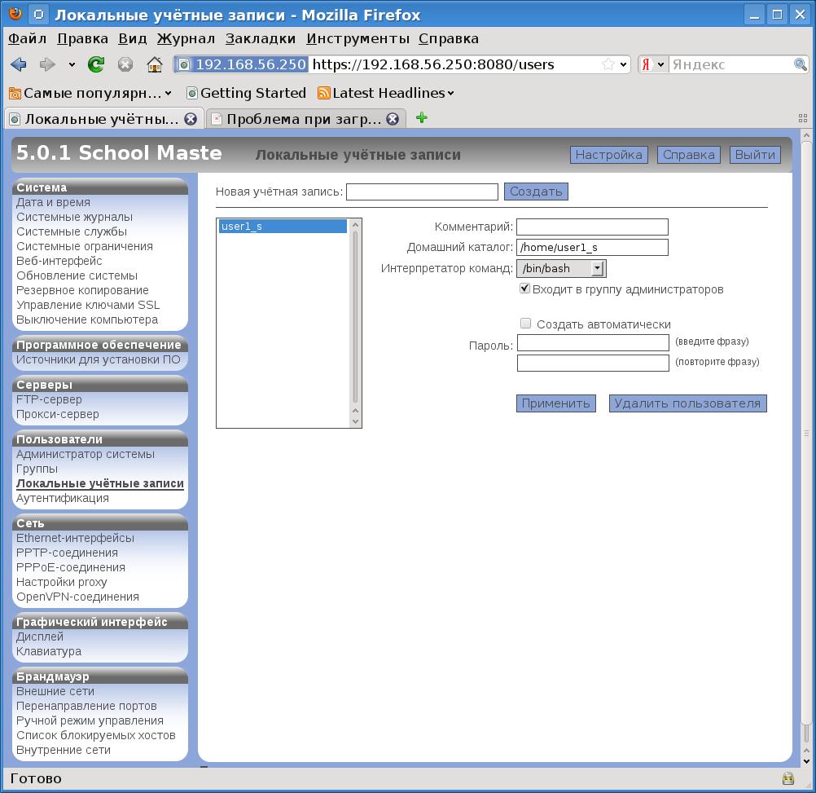Open 'Системные журналы' sidebar link
This screenshot has width=816, height=793.
pyautogui.click(x=74, y=217)
